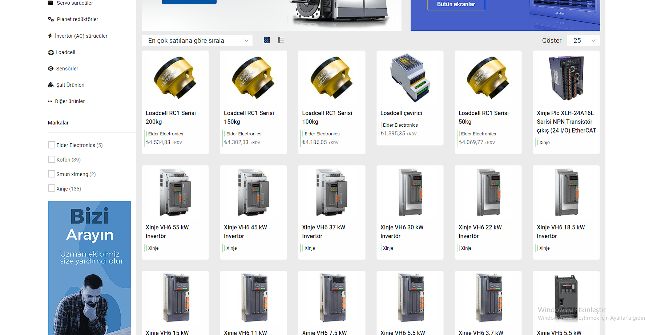Click the Markalar section heading
645x335 pixels.
58,123
